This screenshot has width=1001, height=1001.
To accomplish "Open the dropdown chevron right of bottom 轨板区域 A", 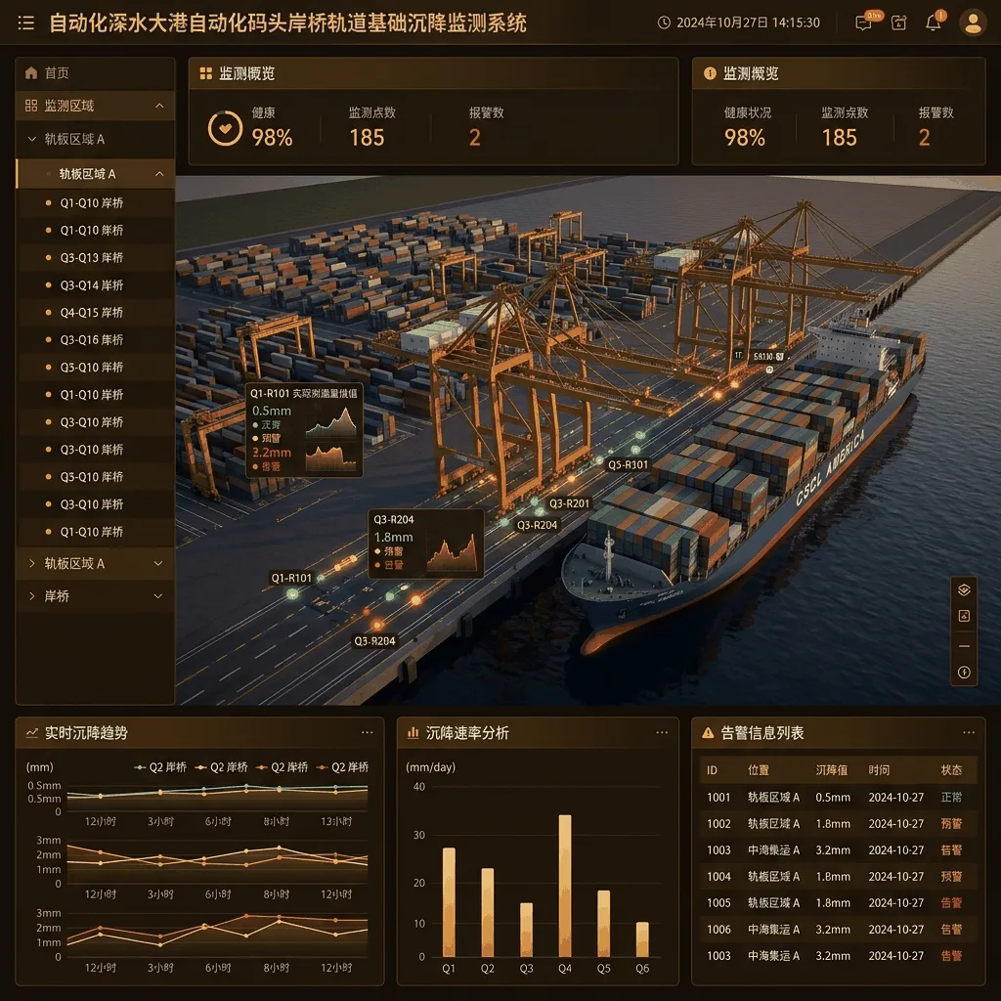I will click(158, 564).
